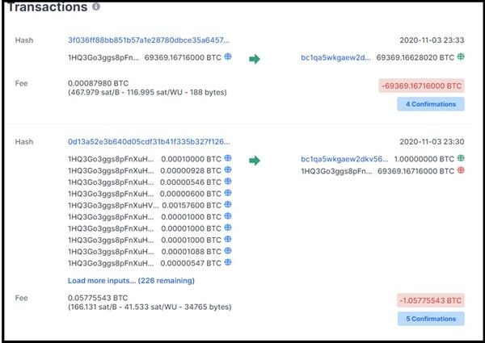Select the output amount 69369.16628020 BTC

[415, 57]
